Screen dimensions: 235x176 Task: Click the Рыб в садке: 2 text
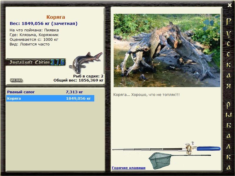pyautogui.click(x=88, y=76)
